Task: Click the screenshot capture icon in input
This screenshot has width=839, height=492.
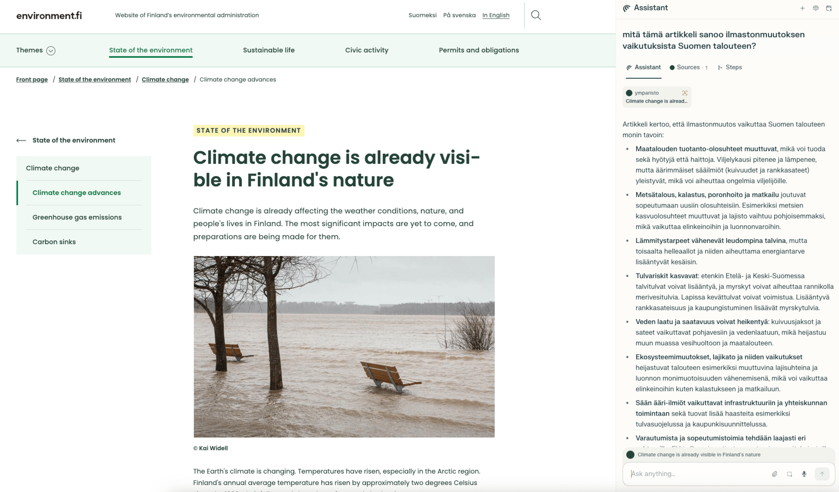Action: click(x=789, y=474)
